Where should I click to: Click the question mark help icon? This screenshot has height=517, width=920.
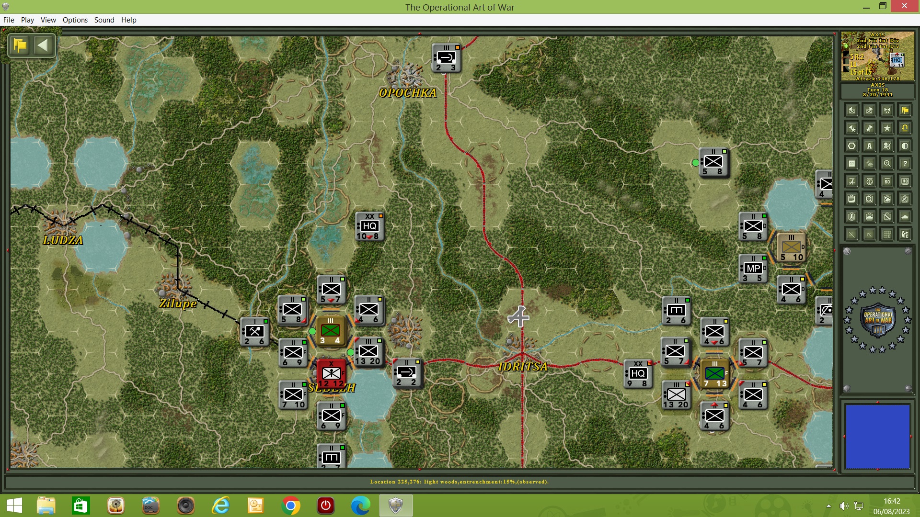pyautogui.click(x=905, y=164)
